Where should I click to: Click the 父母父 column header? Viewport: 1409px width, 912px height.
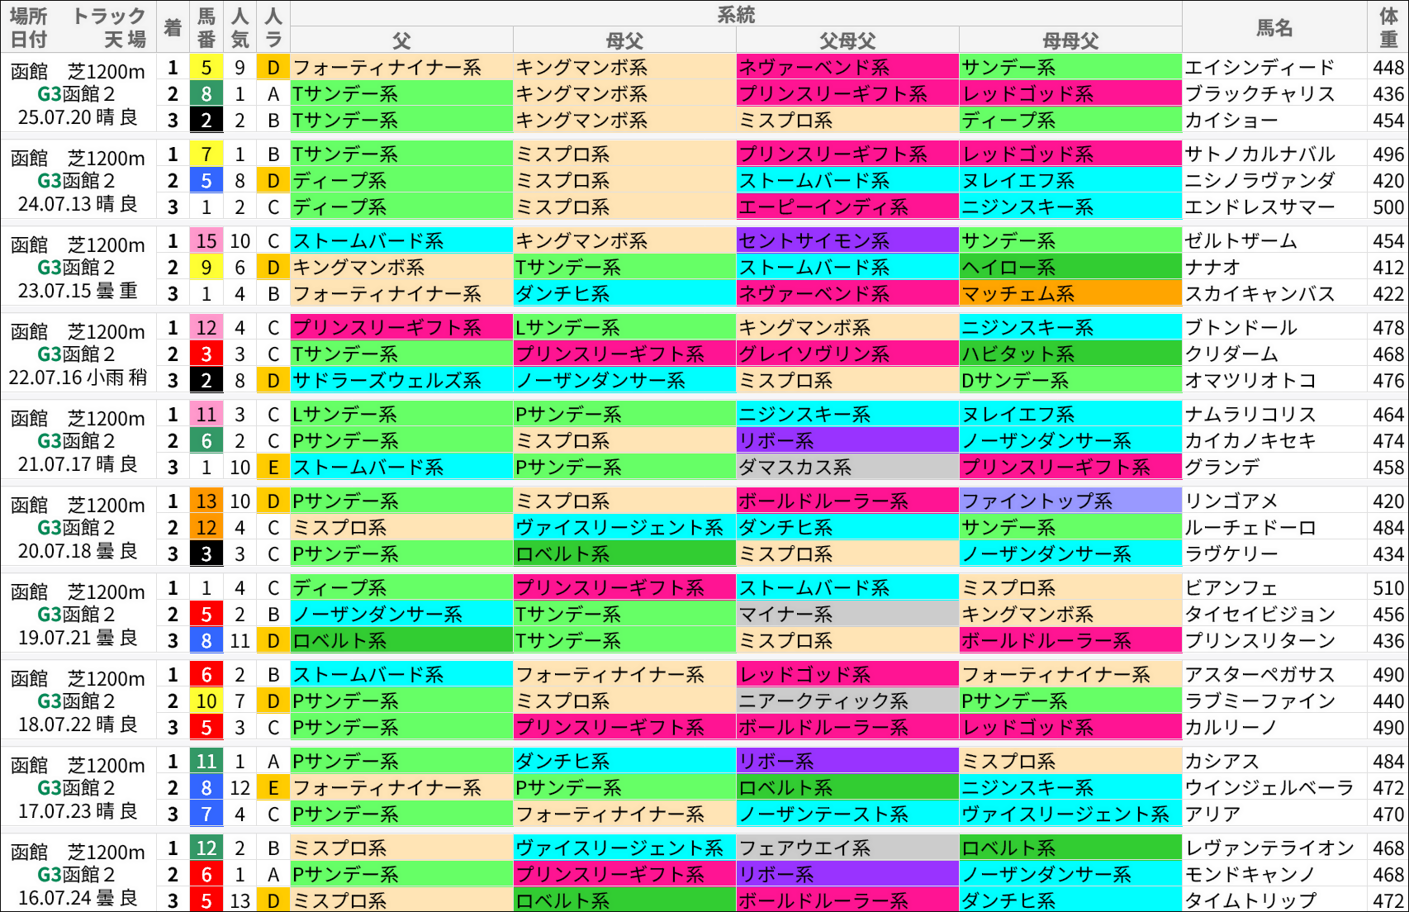click(847, 40)
